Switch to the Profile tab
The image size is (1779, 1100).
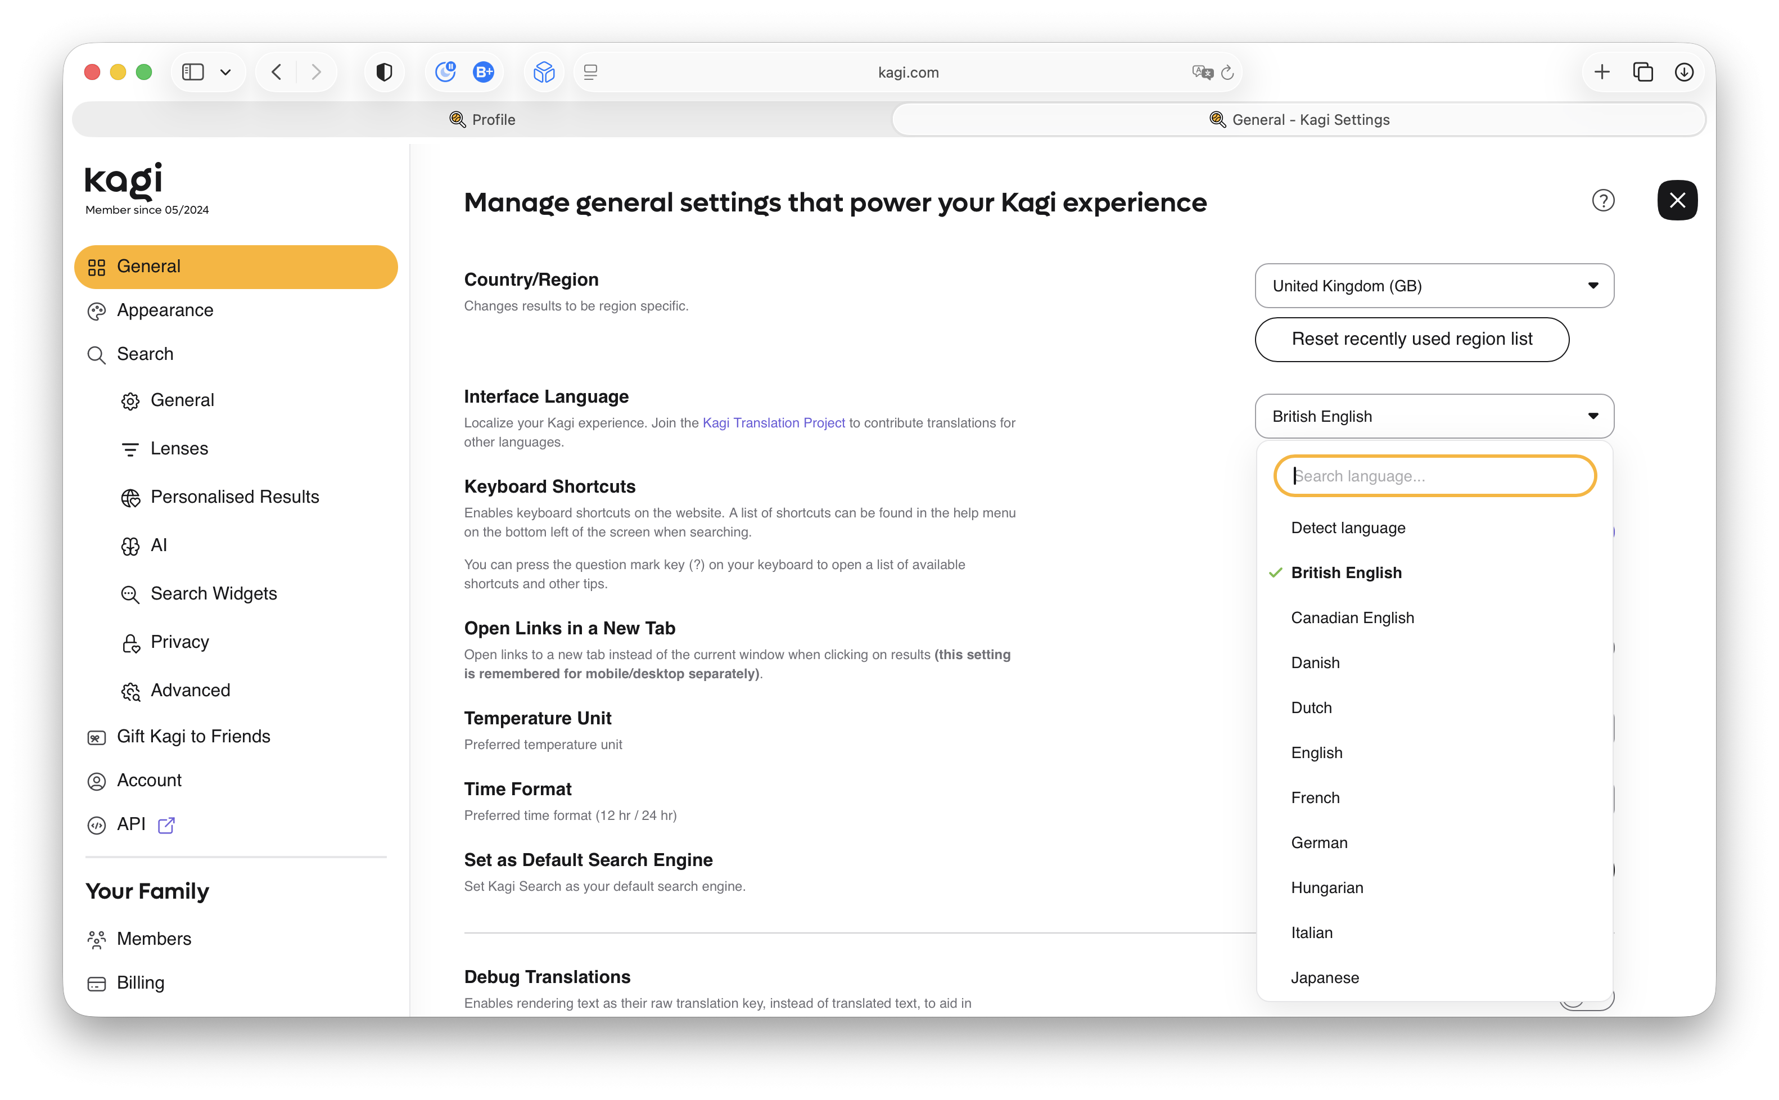[482, 119]
